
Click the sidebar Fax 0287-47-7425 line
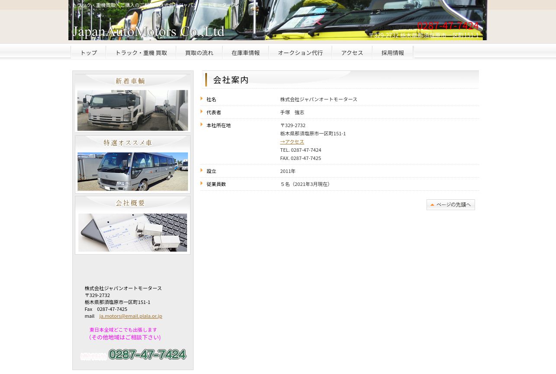coord(106,309)
